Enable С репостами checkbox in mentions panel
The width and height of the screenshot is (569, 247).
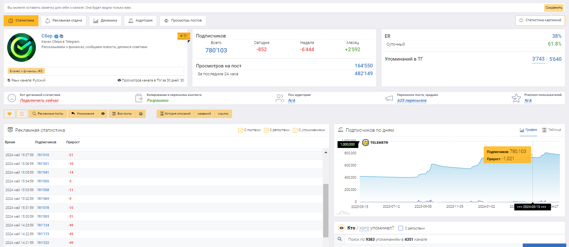[401, 228]
